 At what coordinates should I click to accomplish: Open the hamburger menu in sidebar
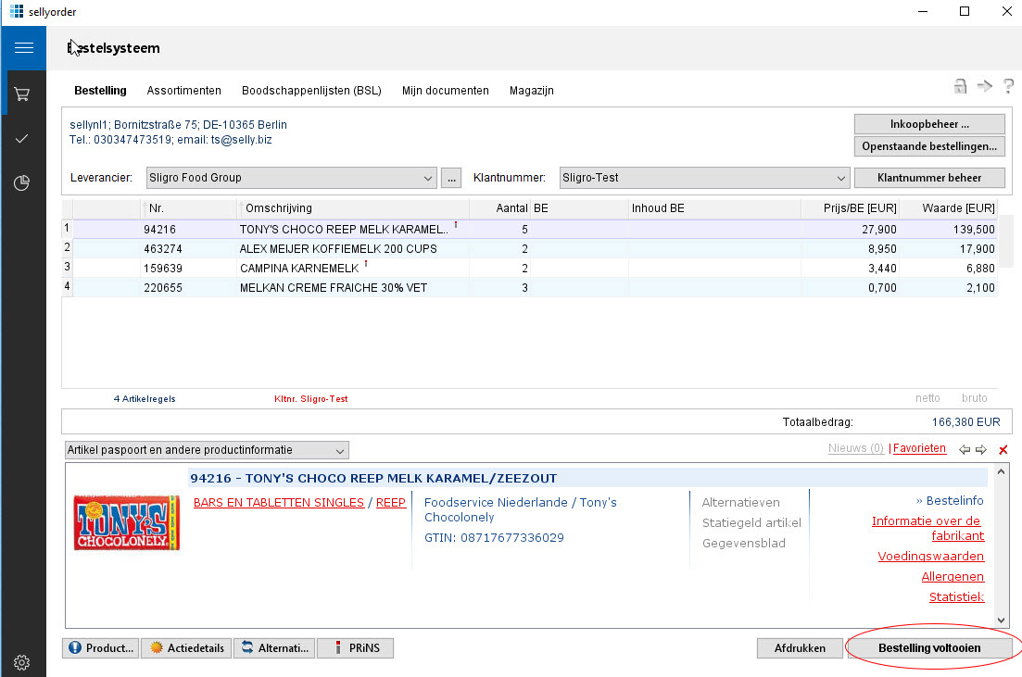click(x=23, y=48)
